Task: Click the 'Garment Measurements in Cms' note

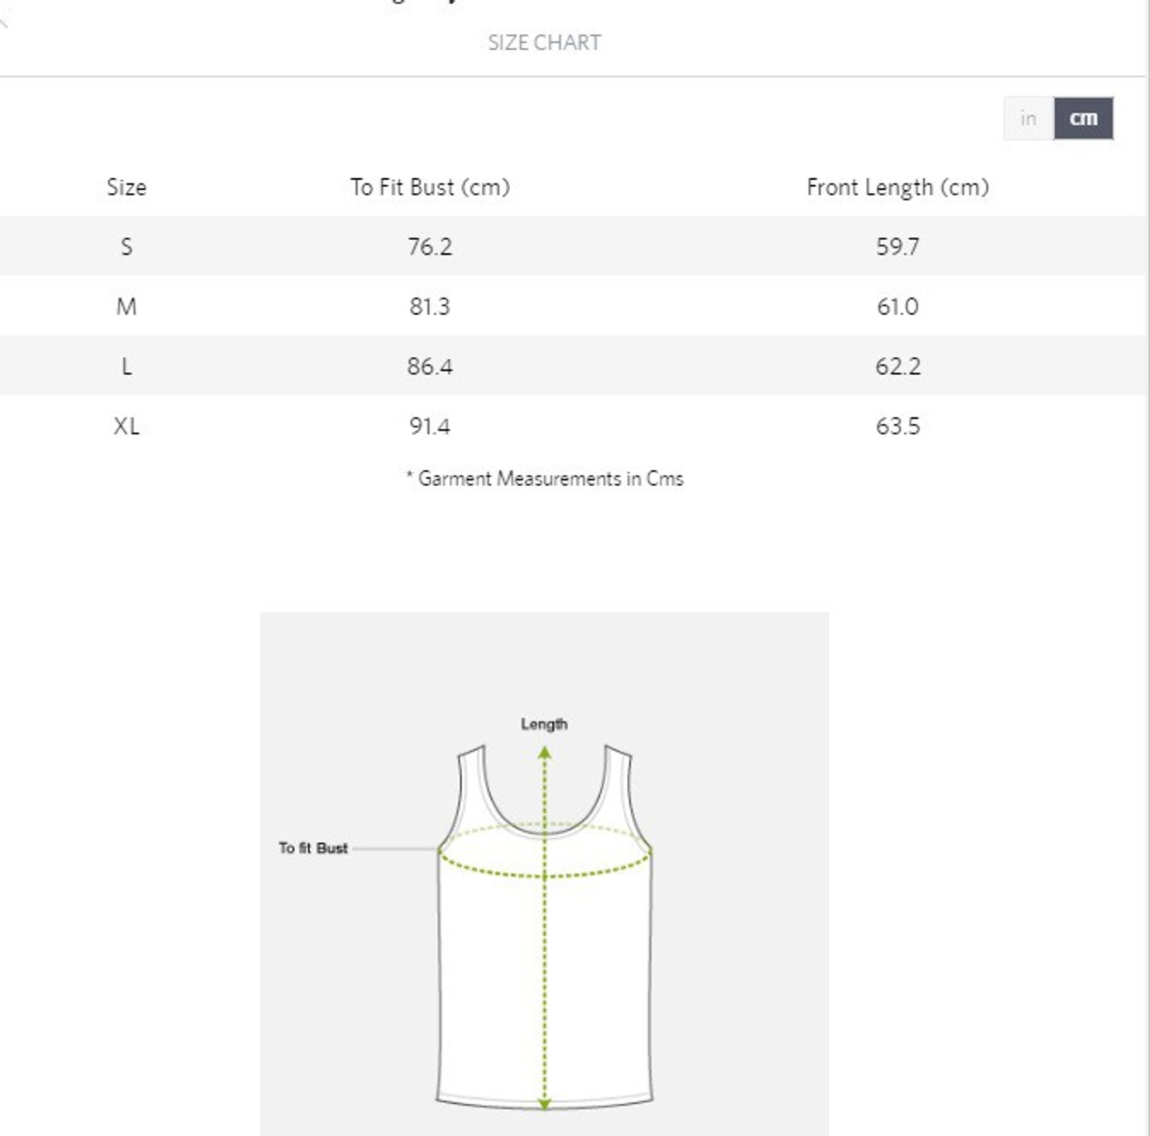Action: 545,478
